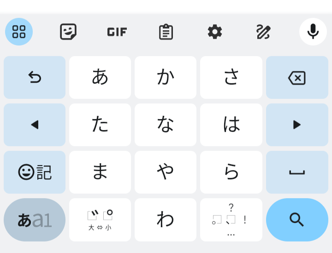
Task: Tap the space bar key
Action: [297, 172]
